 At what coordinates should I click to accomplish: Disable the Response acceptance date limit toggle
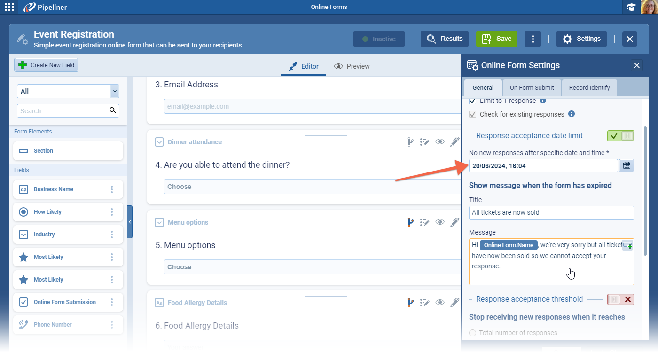coord(620,136)
